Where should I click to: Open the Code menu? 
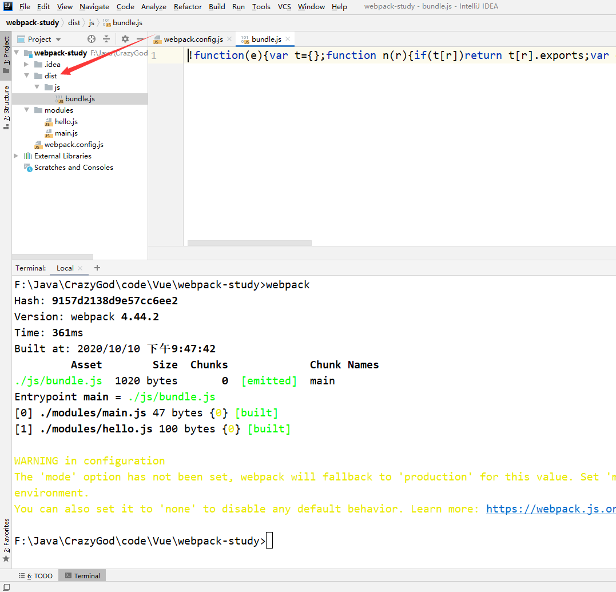(125, 7)
